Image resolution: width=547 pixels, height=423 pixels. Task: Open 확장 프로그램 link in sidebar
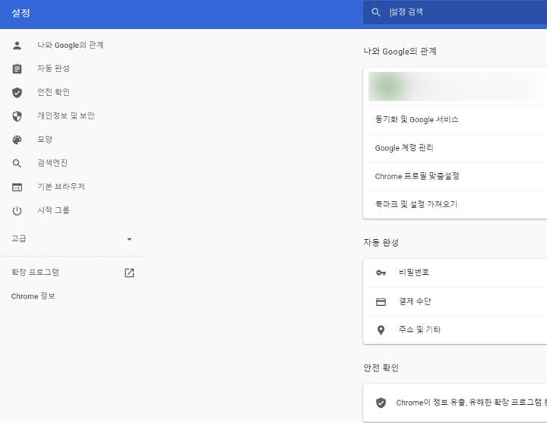click(35, 273)
